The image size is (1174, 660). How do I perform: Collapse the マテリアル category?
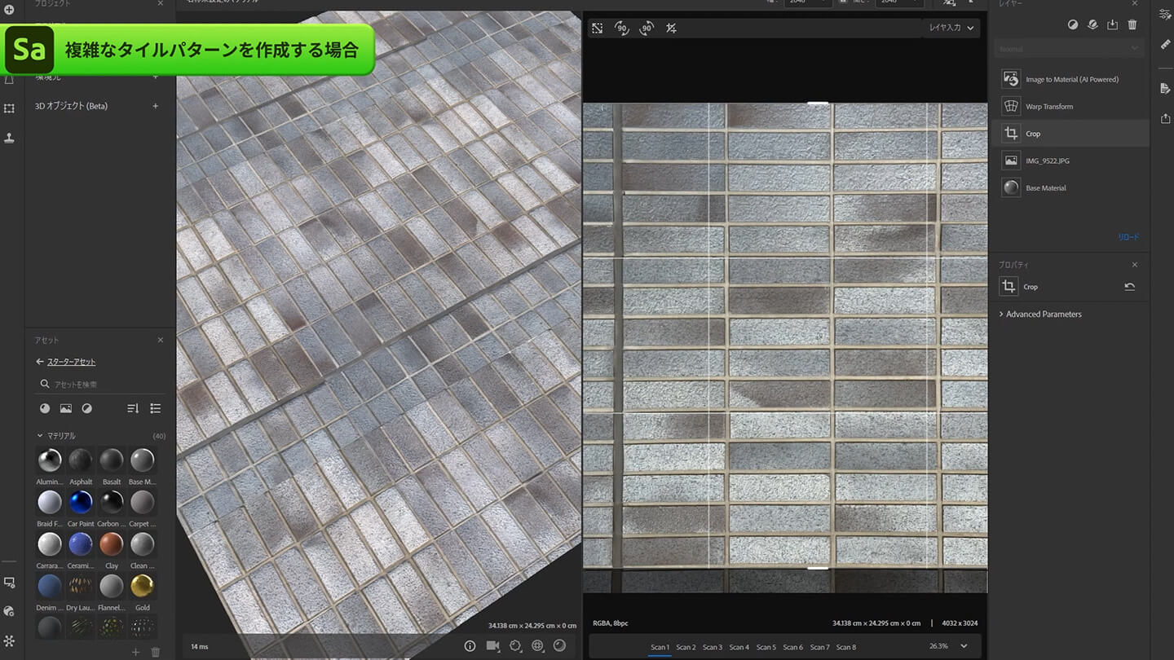click(x=40, y=436)
